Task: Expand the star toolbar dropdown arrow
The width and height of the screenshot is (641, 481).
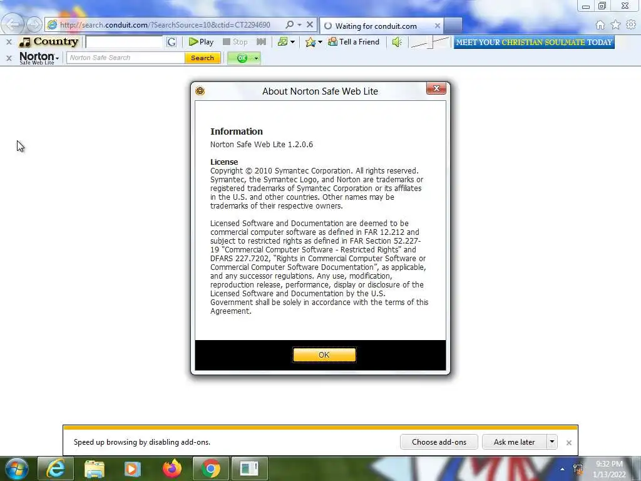Action: (320, 42)
